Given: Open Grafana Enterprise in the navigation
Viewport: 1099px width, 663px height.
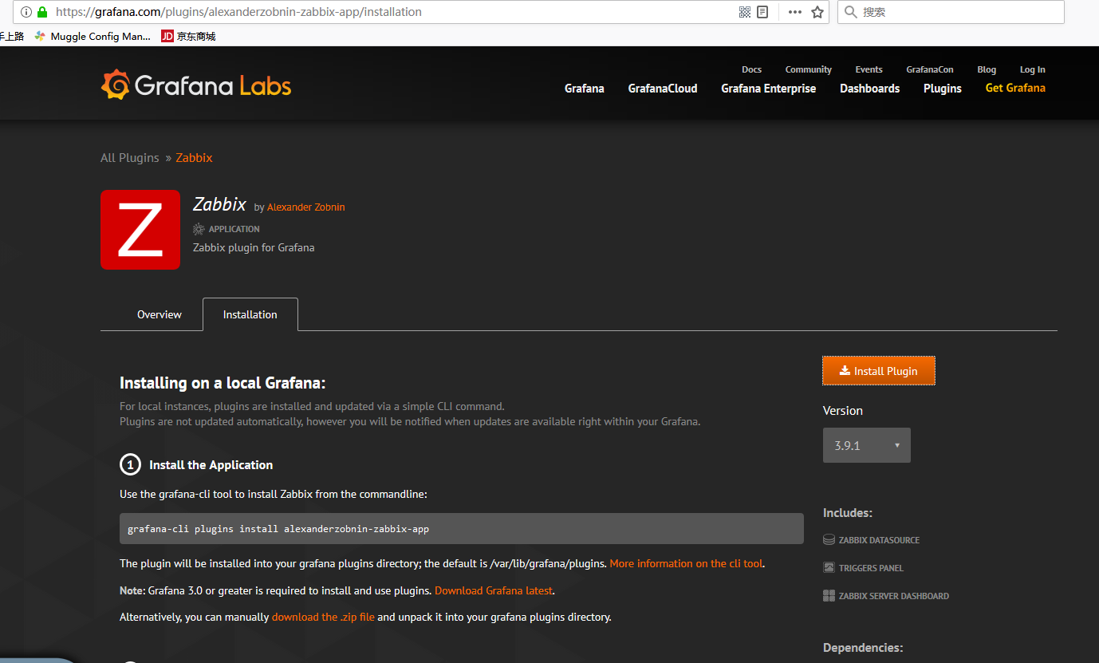Looking at the screenshot, I should 769,89.
